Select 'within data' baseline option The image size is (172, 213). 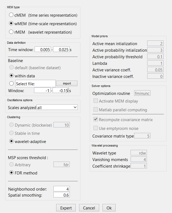point(11,75)
